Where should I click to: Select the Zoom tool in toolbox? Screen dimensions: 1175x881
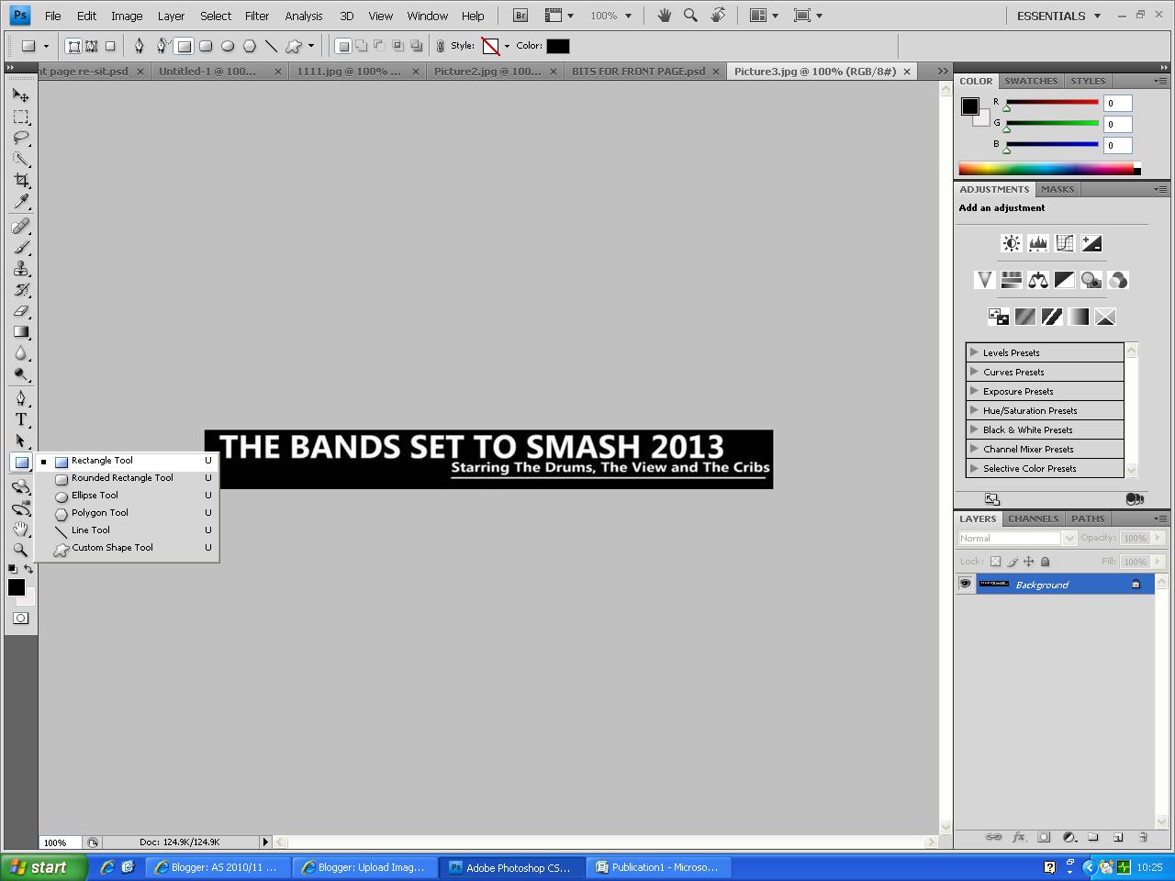coord(20,550)
